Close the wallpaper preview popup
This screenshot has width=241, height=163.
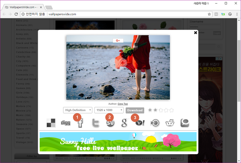click(196, 32)
